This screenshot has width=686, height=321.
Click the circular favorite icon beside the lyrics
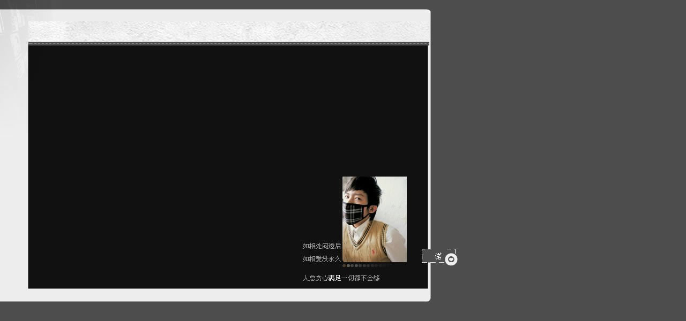451,258
